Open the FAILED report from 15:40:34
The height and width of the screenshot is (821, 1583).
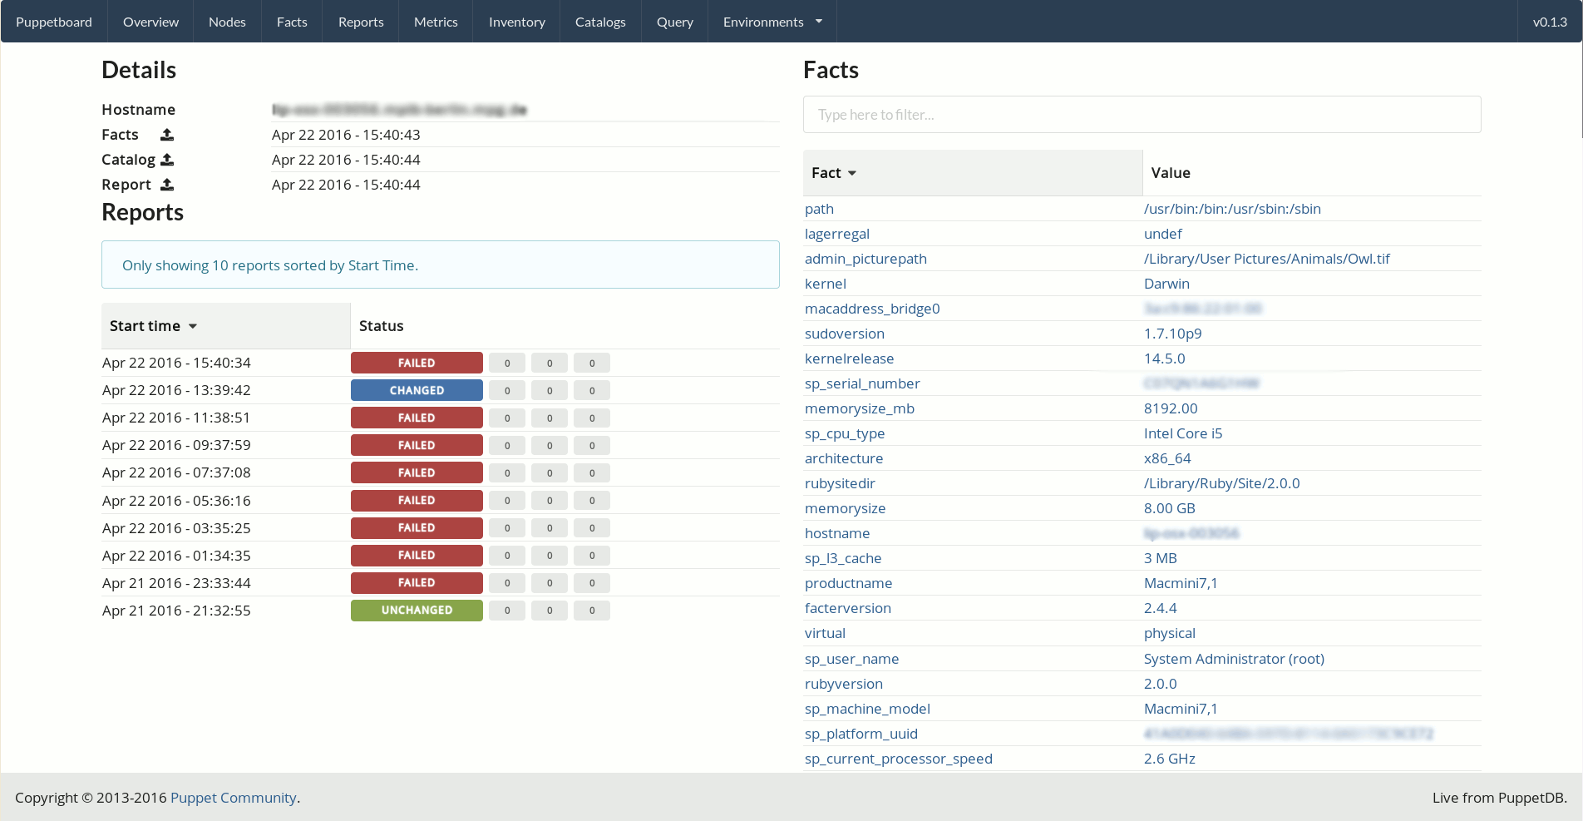click(417, 363)
